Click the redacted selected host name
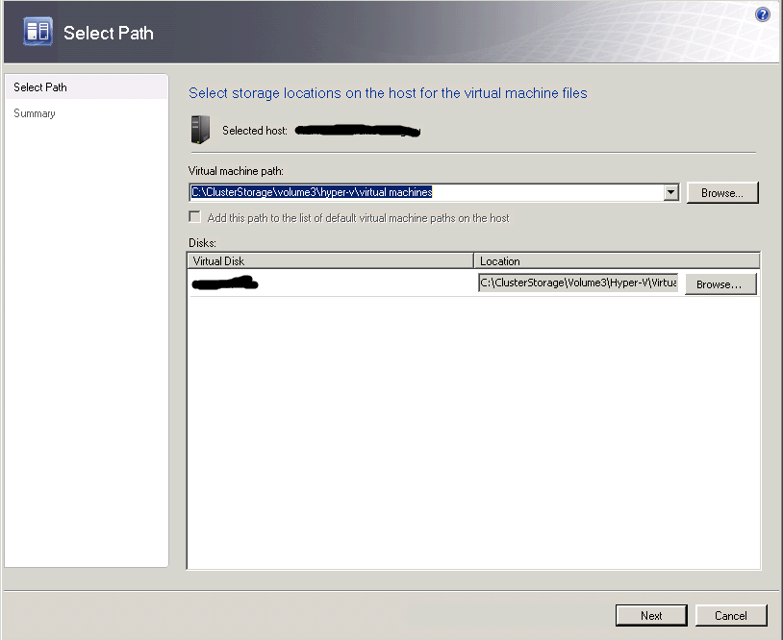This screenshot has width=783, height=640. tap(357, 130)
